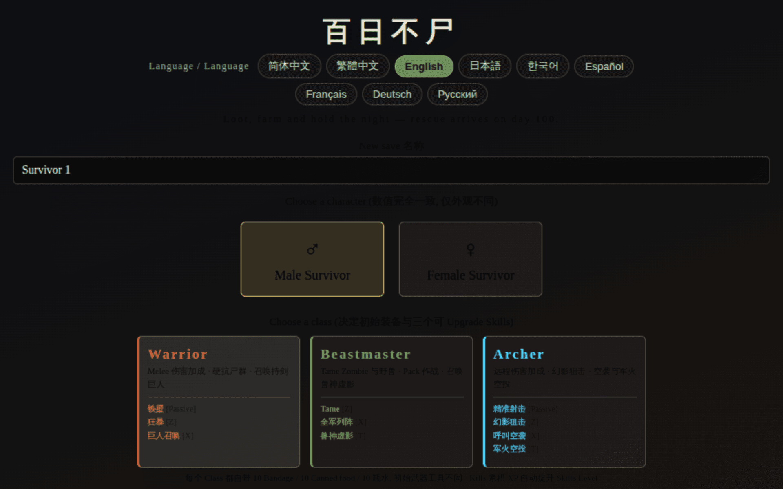Click the Warrior class heading

click(x=178, y=354)
